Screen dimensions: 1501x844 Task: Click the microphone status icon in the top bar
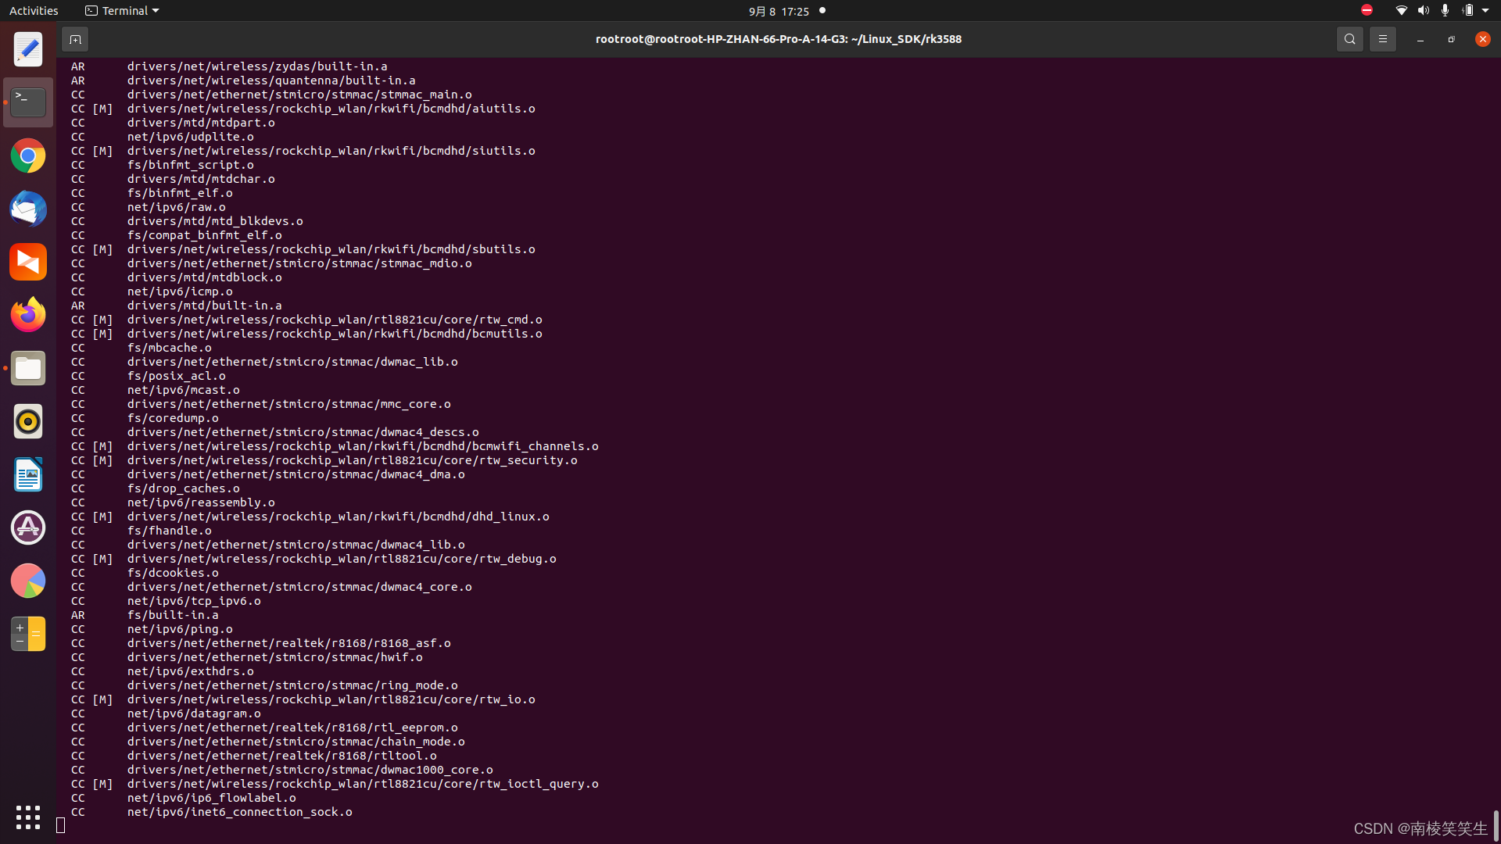coord(1445,10)
